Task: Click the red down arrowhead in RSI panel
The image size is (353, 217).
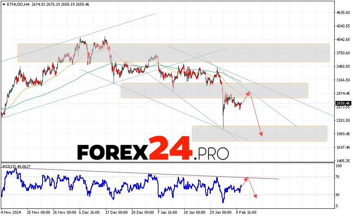Action: [256, 197]
